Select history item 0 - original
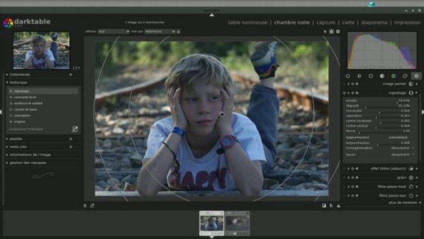Image resolution: width=424 pixels, height=239 pixels. (43, 122)
